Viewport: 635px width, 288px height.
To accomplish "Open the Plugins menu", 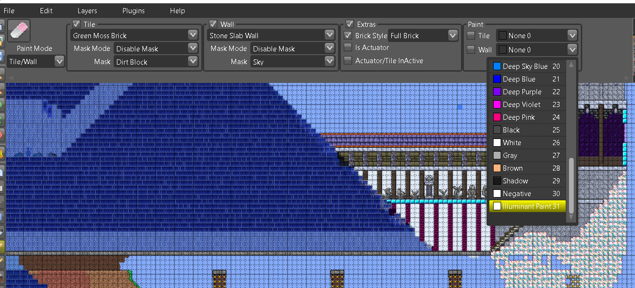I will [133, 10].
